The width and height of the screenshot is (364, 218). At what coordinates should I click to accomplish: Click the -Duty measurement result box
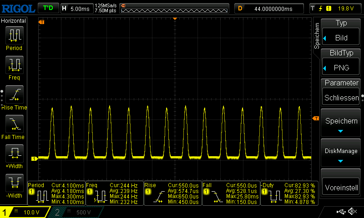pos(289,193)
